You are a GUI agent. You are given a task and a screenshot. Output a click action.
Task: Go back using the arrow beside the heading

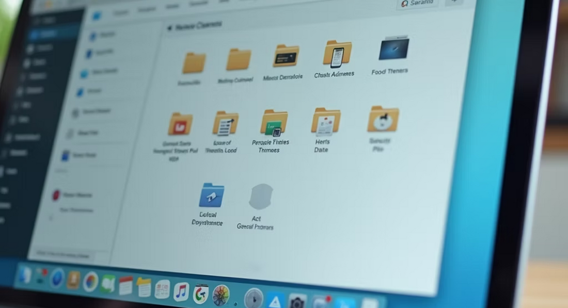click(x=169, y=28)
